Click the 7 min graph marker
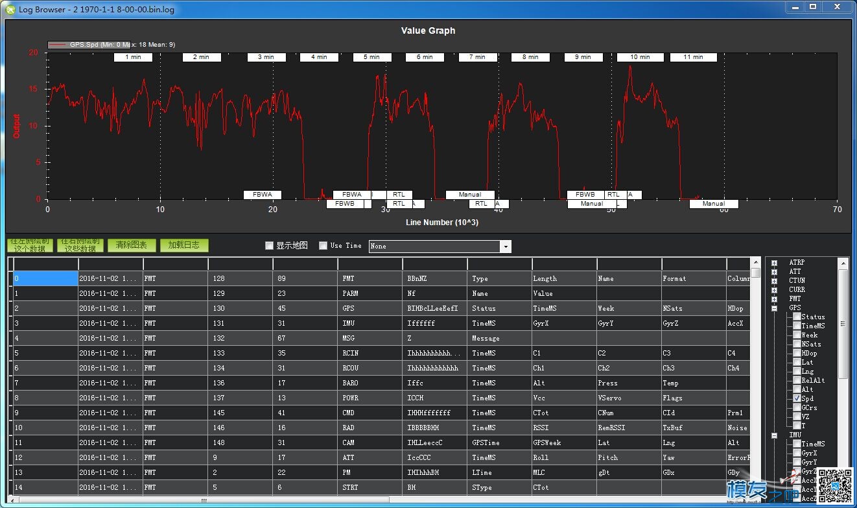The image size is (857, 508). click(x=478, y=57)
